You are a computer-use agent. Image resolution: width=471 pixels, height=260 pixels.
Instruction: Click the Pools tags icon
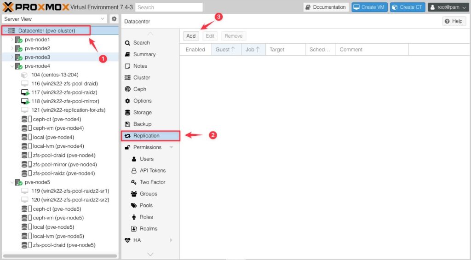click(134, 205)
